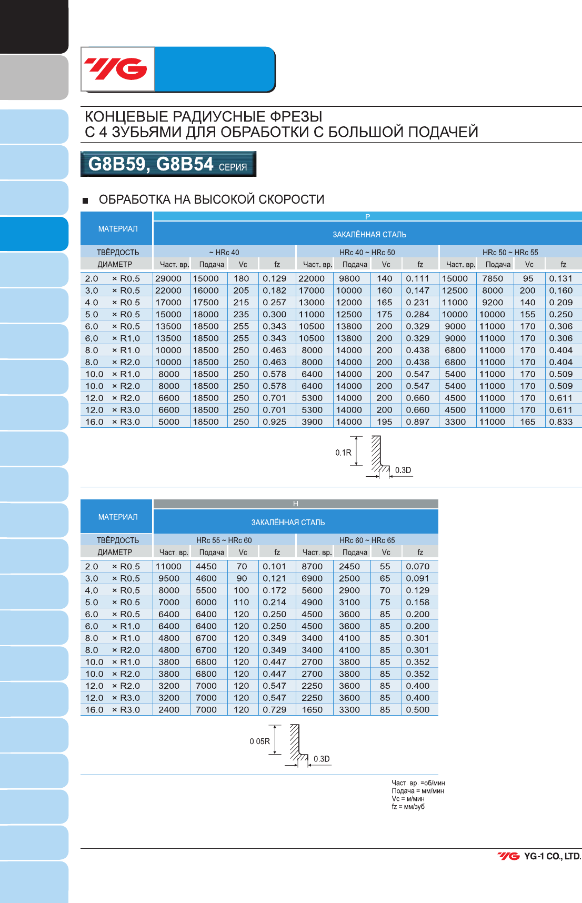
Task: Click the feed cell 4600
Action: (206, 578)
